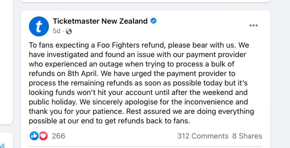Open the Ticketmaster New Zealand page name
This screenshot has height=148, width=290.
[x=100, y=21]
